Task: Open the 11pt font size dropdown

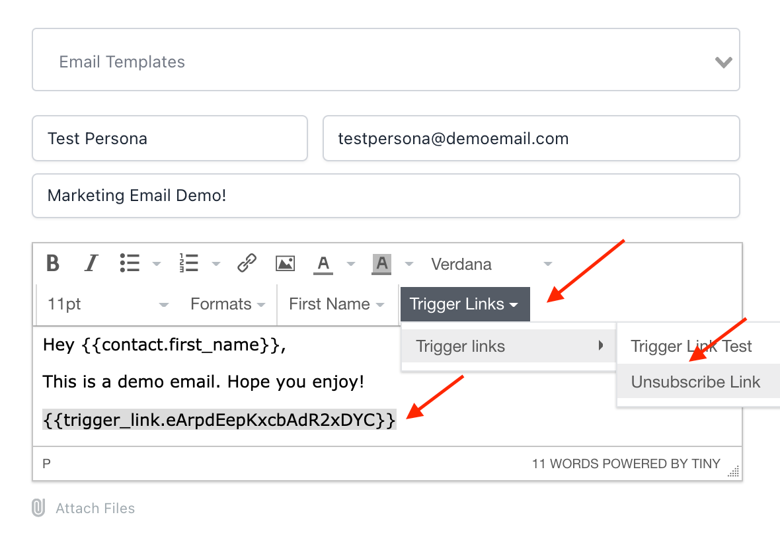Action: point(107,304)
